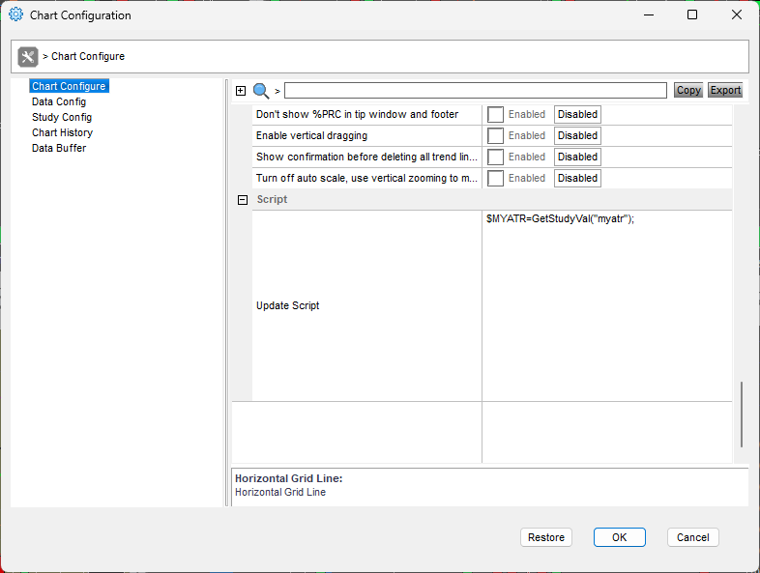Image resolution: width=760 pixels, height=573 pixels.
Task: Select the Don't show %PRC row label
Action: 357,115
